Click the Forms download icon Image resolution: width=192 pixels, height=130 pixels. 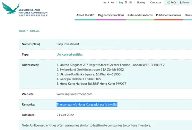tap(181, 2)
